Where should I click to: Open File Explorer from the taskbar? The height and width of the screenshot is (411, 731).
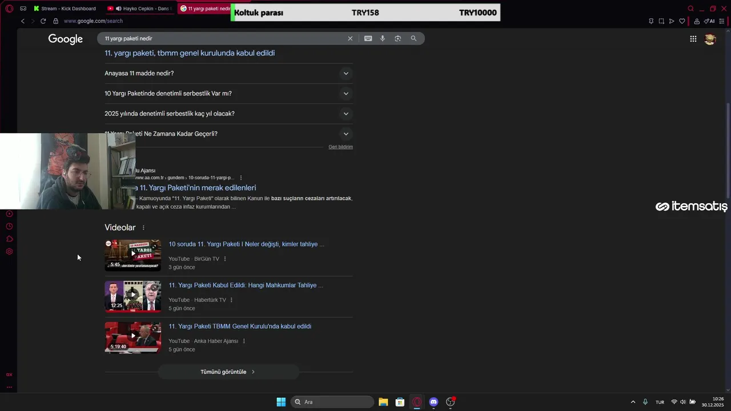tap(383, 402)
